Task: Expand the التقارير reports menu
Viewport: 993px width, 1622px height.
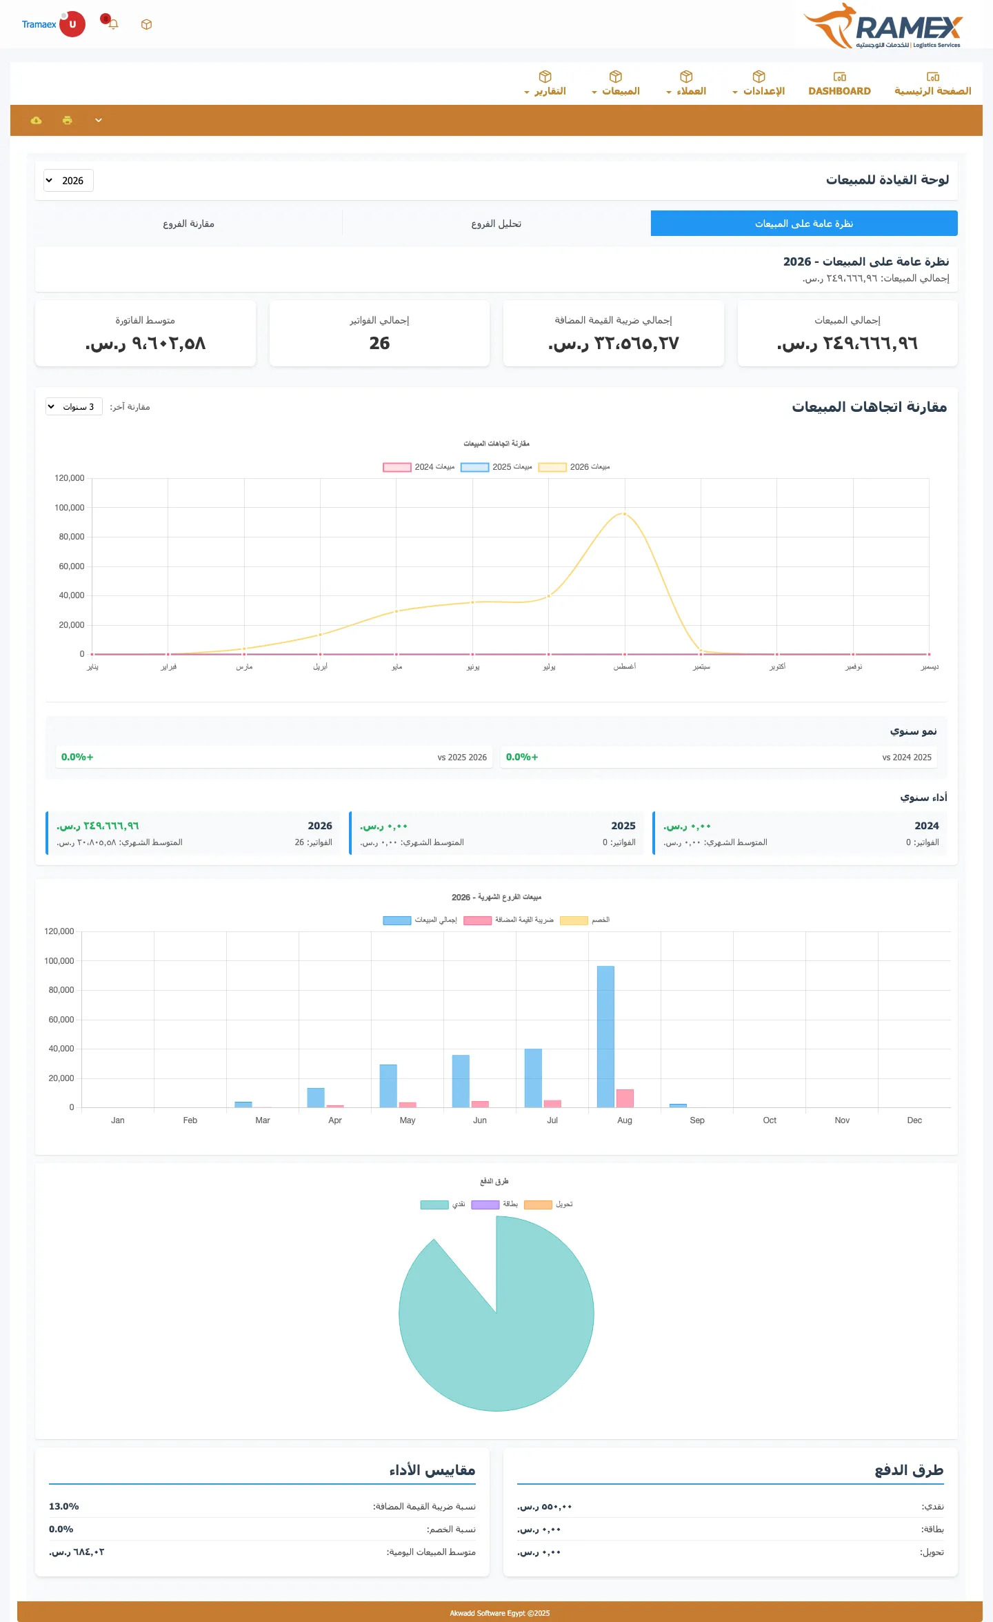Action: coord(545,83)
